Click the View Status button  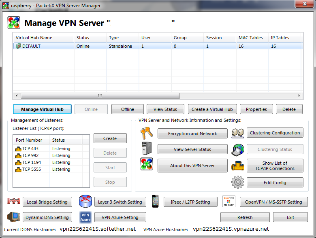(165, 109)
